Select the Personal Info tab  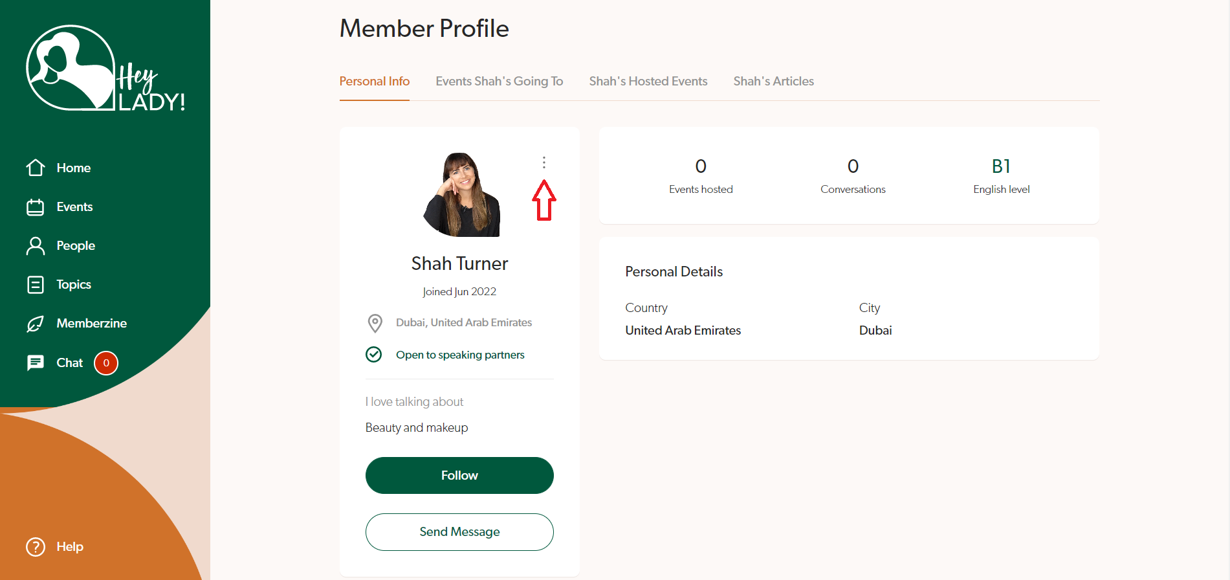374,82
